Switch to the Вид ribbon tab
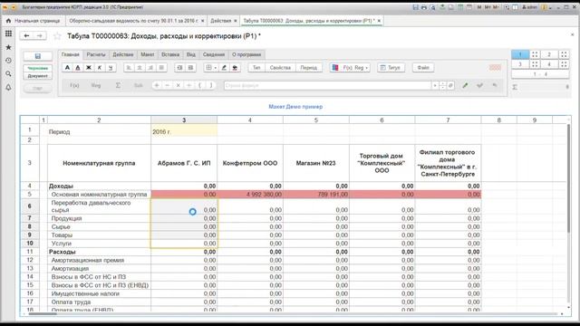 coord(191,54)
